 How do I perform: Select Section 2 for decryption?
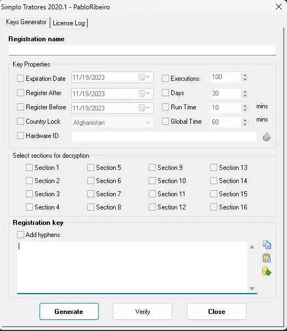29,181
